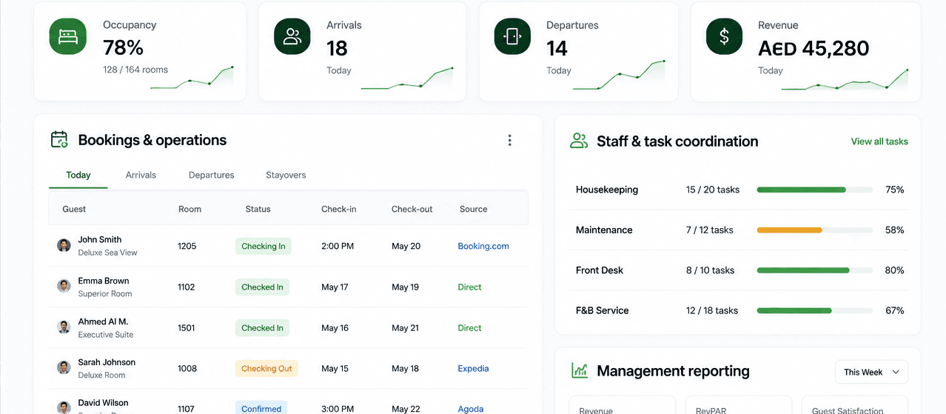Click the Checking In status badge
Screen dimensions: 946x414
pos(264,246)
